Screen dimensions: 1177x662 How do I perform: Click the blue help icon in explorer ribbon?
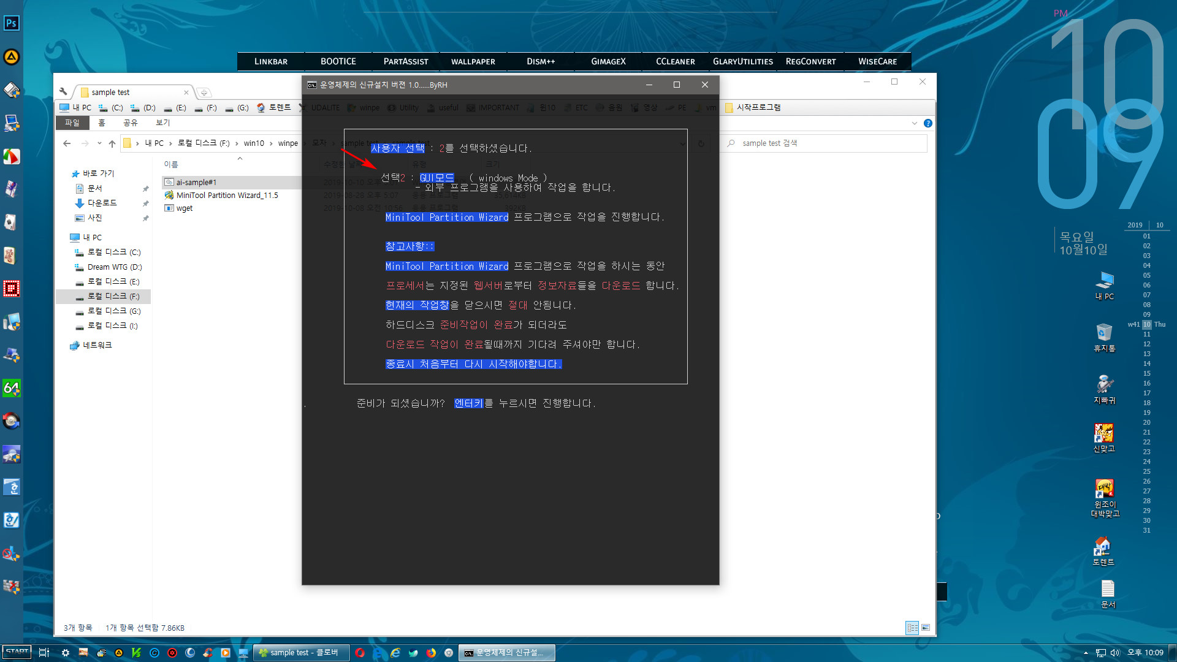coord(928,123)
